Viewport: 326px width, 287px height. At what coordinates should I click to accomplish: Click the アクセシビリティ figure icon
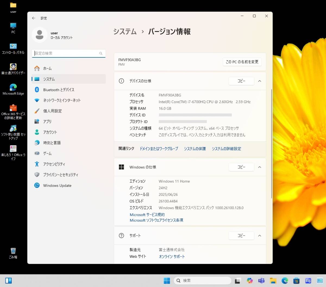(x=37, y=164)
